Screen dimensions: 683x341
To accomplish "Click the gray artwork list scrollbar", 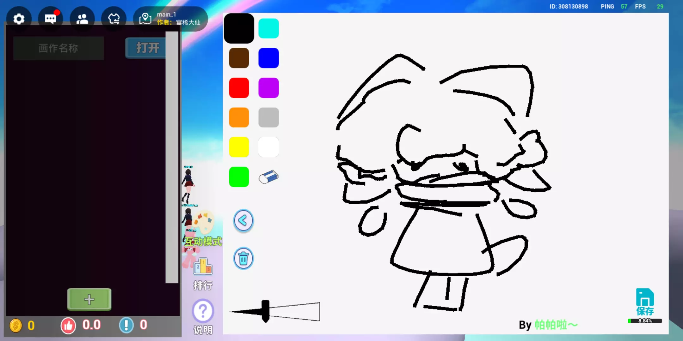I will pyautogui.click(x=172, y=158).
